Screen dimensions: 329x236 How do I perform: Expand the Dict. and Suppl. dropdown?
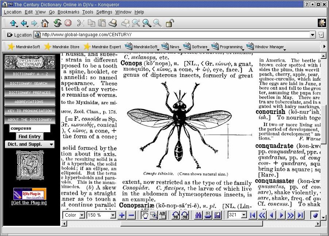tap(30, 144)
